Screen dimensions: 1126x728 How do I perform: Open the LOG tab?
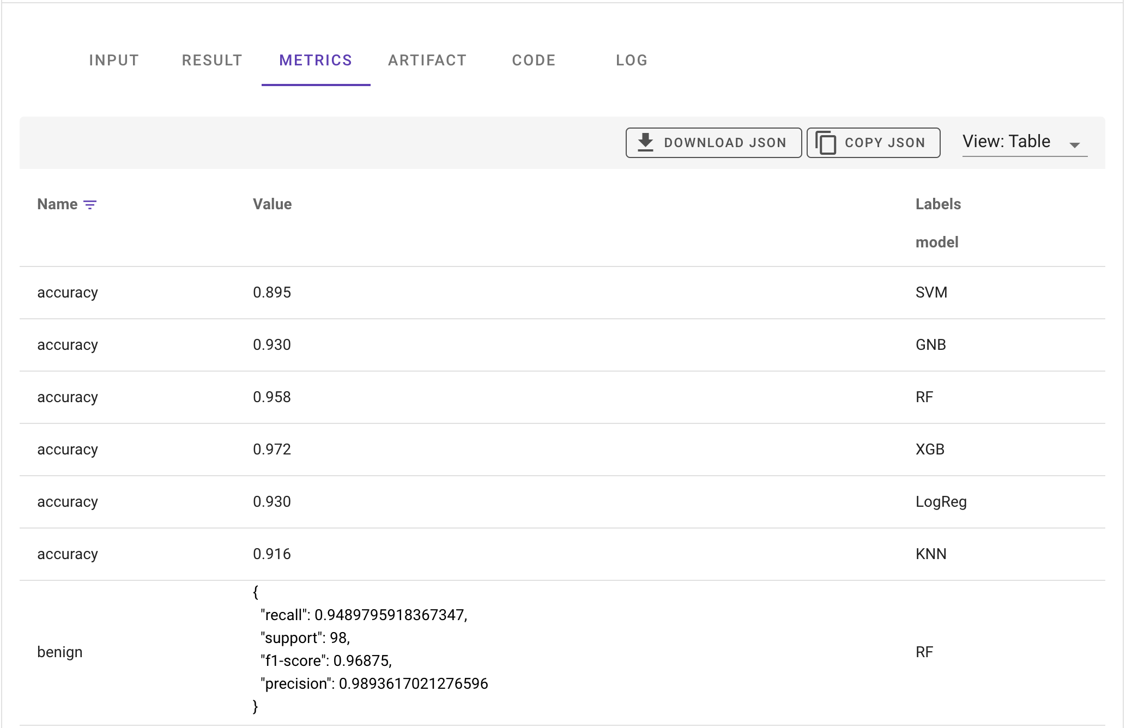point(632,60)
